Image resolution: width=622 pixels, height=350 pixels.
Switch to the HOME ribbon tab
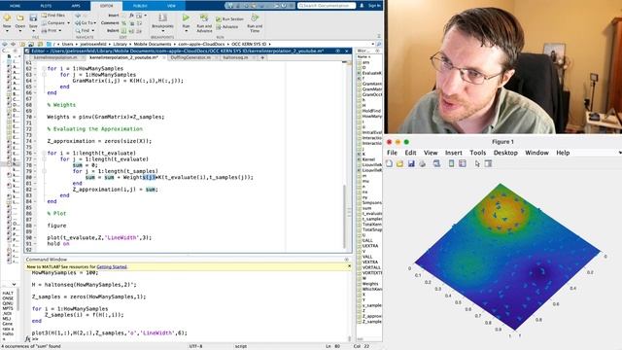point(16,6)
